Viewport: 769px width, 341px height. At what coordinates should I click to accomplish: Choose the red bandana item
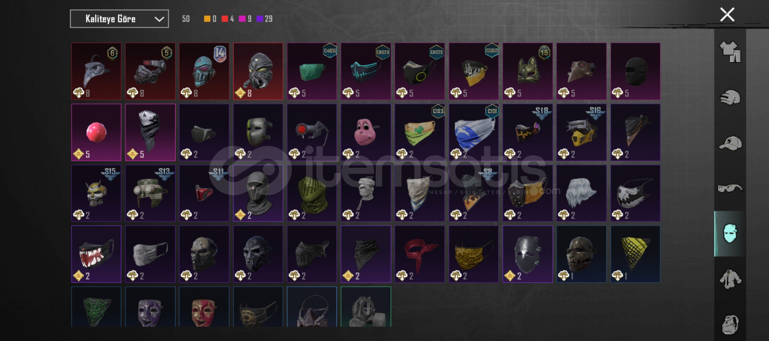pyautogui.click(x=420, y=254)
